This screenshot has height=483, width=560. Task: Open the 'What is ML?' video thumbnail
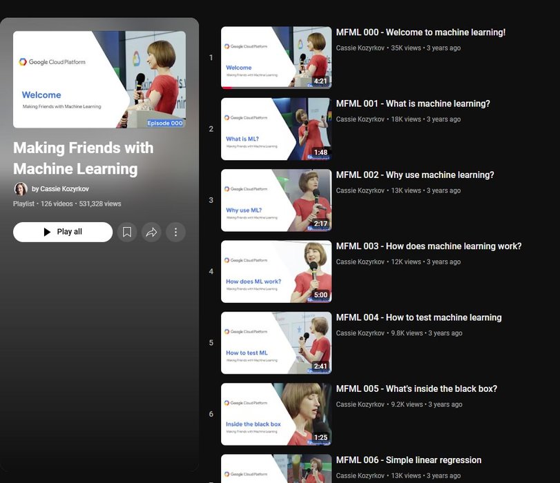276,129
